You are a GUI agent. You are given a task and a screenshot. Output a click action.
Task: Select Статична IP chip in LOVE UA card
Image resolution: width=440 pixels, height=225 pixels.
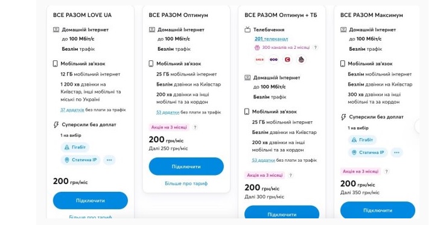(80, 160)
